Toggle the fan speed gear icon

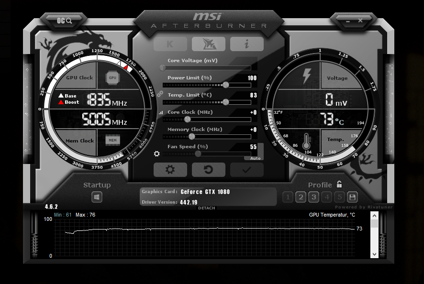point(157,154)
